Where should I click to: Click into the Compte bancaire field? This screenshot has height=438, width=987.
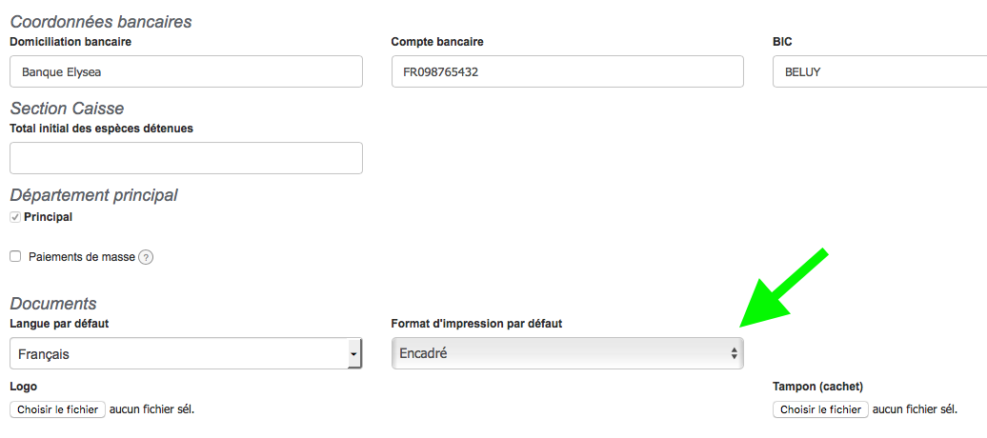(x=567, y=71)
